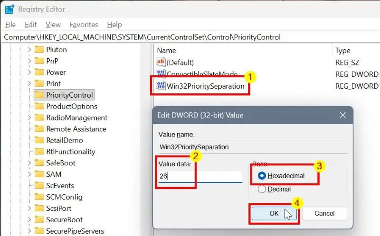The image size is (380, 236).
Task: Expand the SafeBoot tree node
Action: tap(29, 163)
